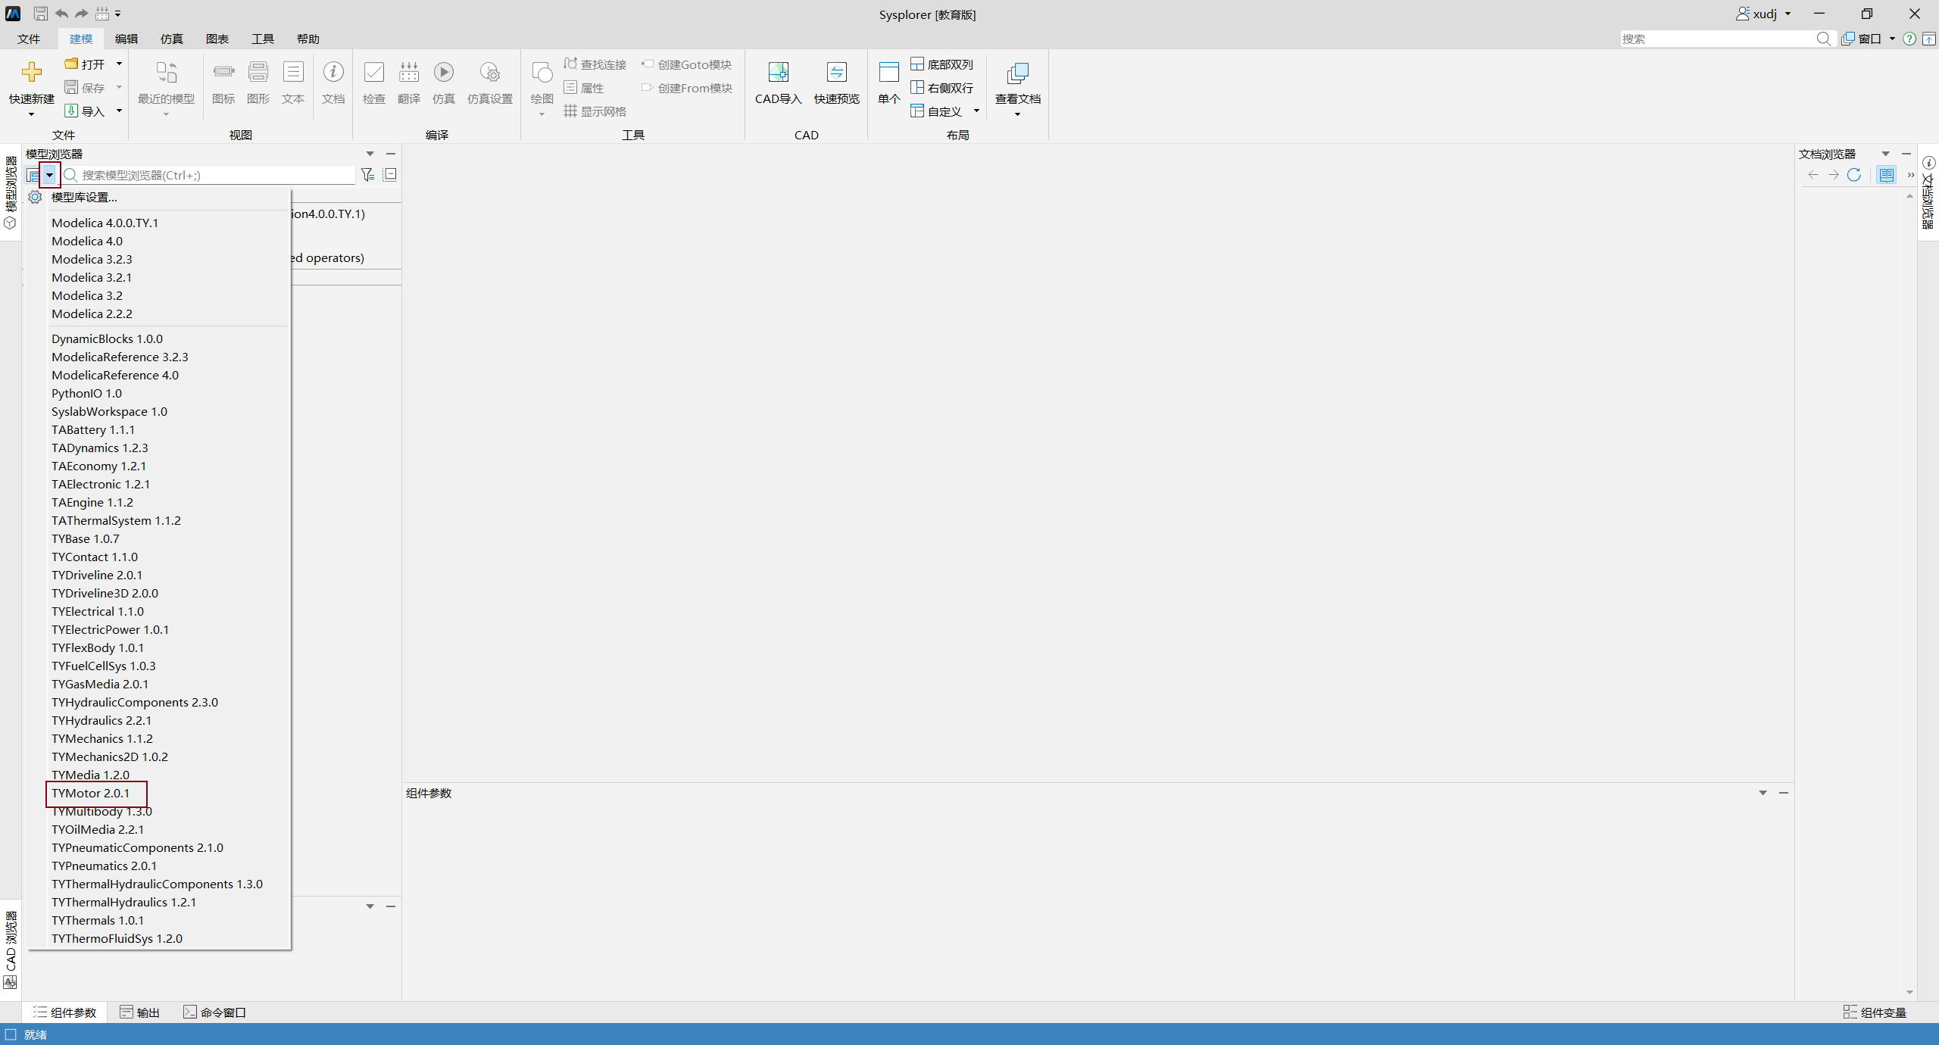Screen dimensions: 1939x1045
Task: Click the model browser filter icon
Action: 368,175
